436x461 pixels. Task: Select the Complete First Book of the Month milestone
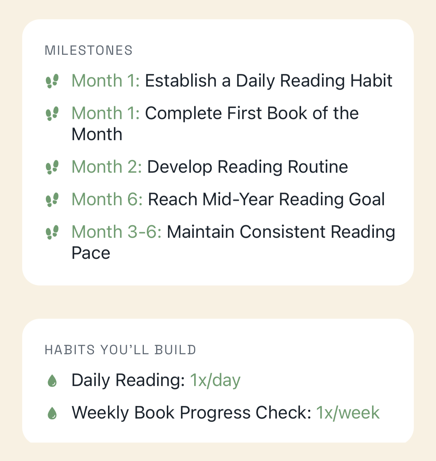[x=251, y=113]
